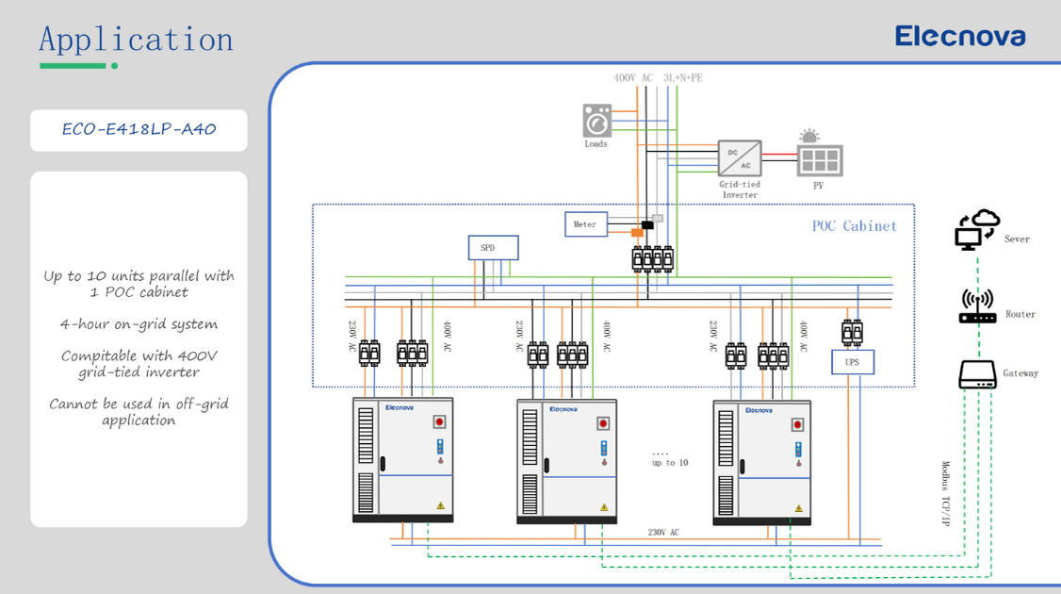Click the UPS box
Viewport: 1061px width, 594px height.
[853, 362]
